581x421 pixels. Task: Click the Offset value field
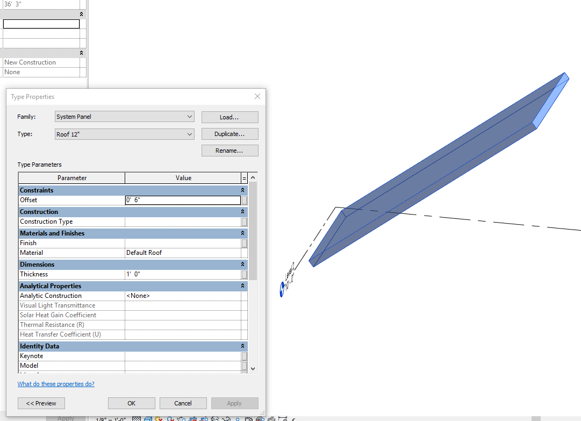(x=183, y=200)
